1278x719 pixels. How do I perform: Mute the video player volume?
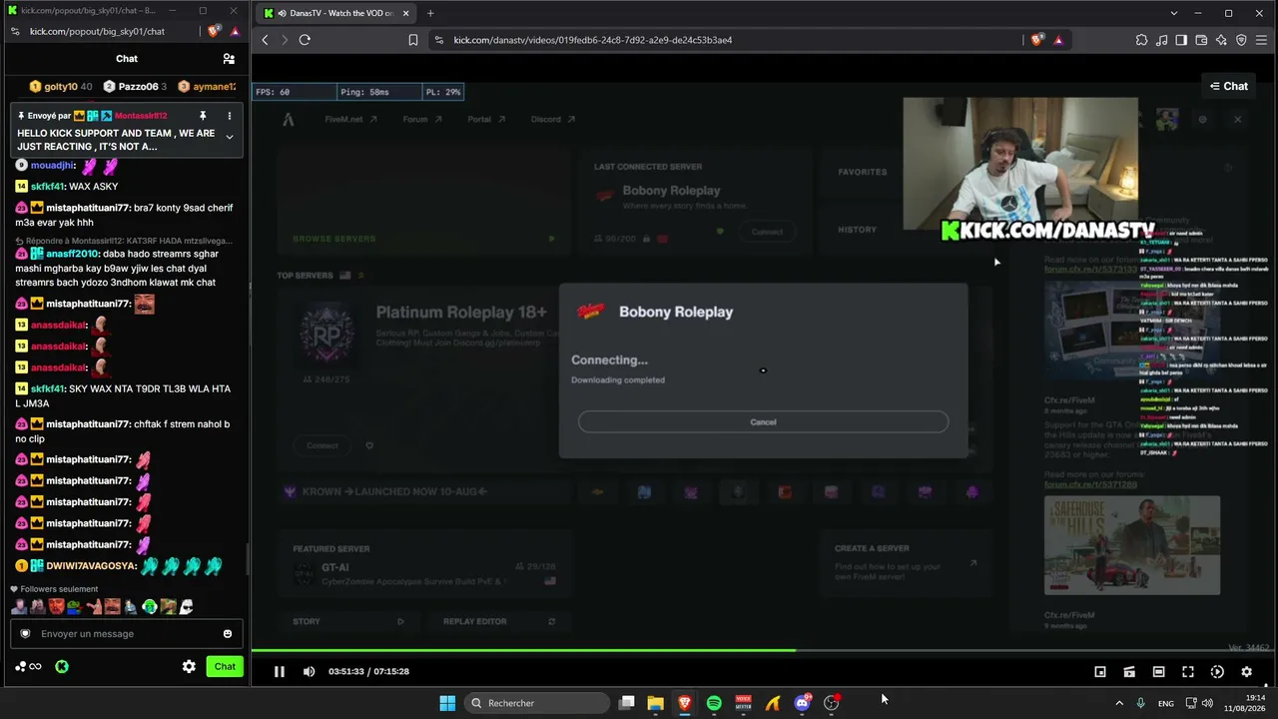[309, 672]
